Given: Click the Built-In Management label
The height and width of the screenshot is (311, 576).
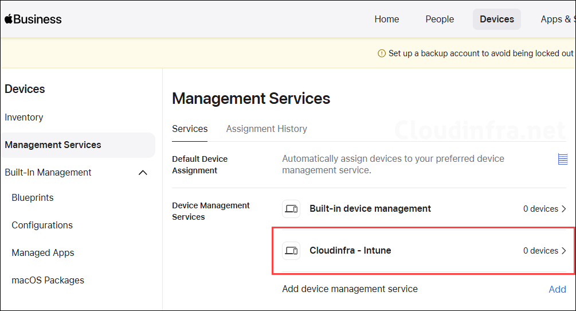Looking at the screenshot, I should point(48,172).
